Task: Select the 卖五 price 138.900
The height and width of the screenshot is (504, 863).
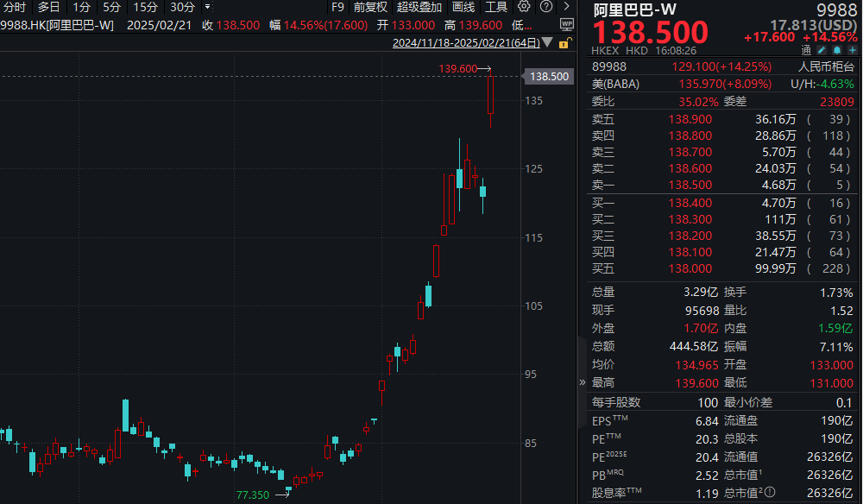Action: click(x=690, y=119)
